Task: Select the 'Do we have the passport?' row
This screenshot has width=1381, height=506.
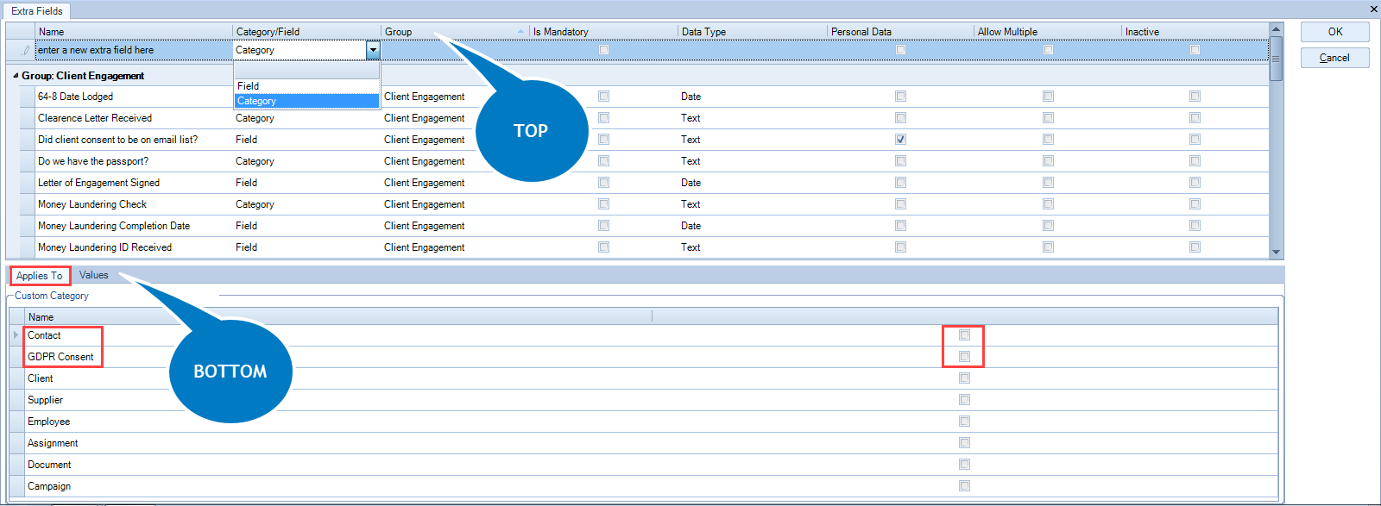Action: [x=644, y=161]
